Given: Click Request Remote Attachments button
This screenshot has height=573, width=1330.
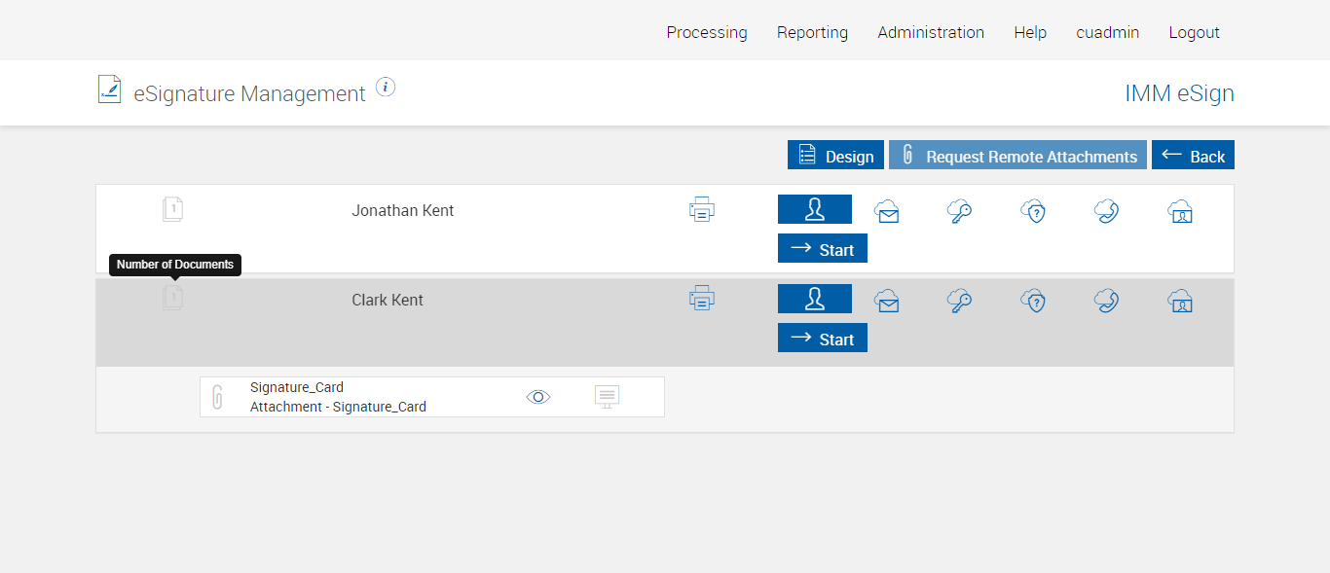Looking at the screenshot, I should click(1017, 156).
